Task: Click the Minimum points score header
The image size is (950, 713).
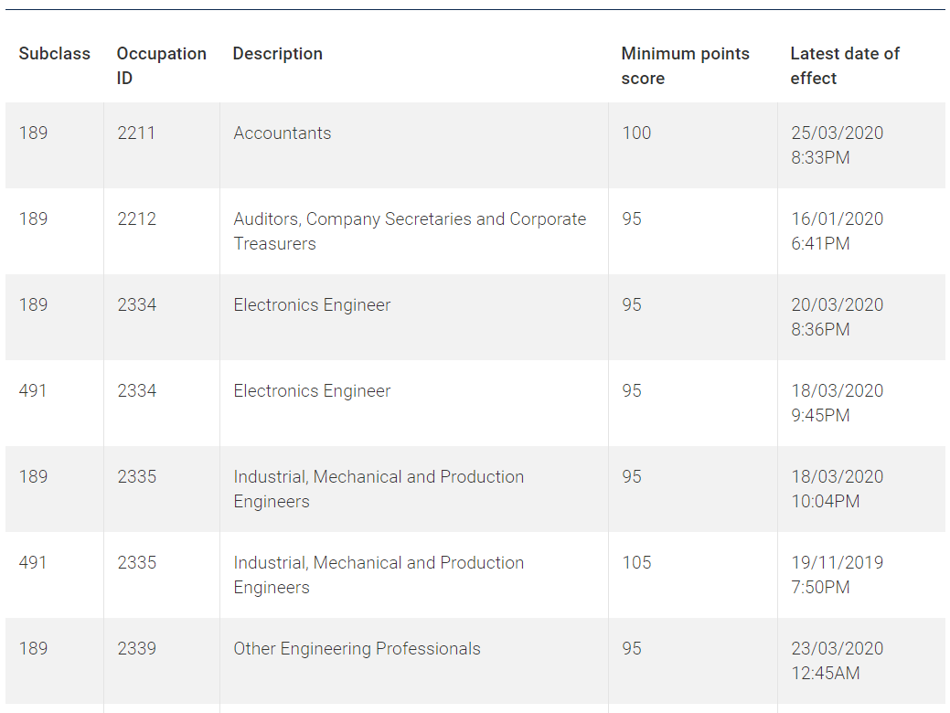Action: pyautogui.click(x=685, y=66)
